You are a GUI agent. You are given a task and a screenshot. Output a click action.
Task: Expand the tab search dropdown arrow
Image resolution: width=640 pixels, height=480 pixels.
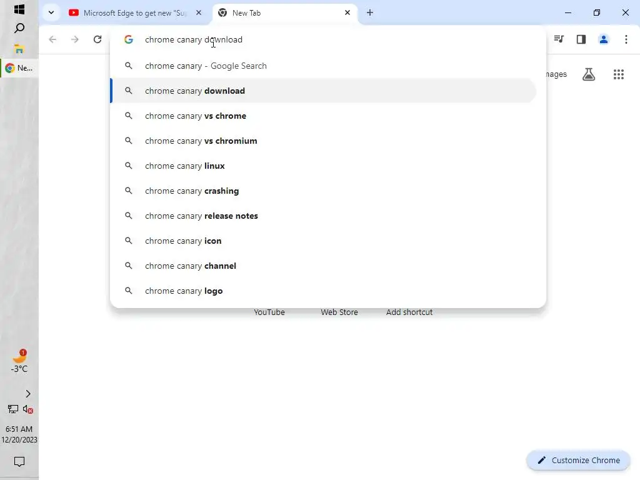[51, 12]
